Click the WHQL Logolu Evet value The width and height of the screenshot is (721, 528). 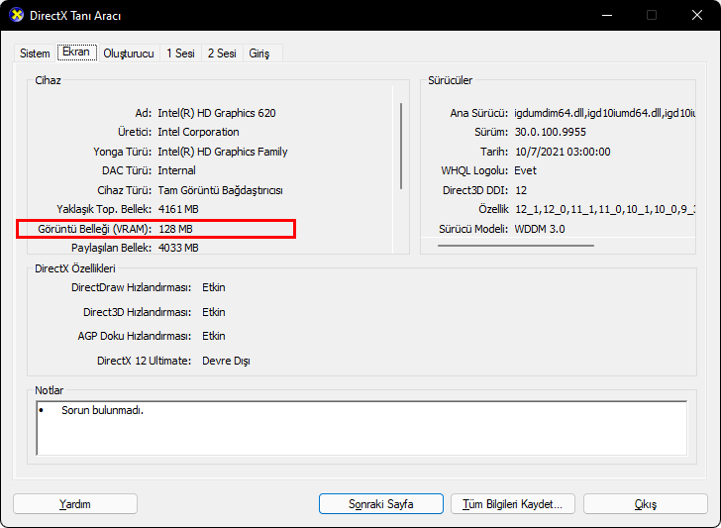click(526, 170)
